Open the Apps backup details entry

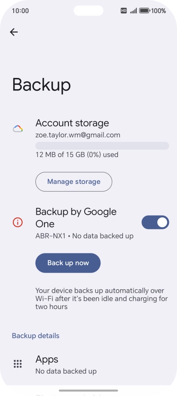88,365
